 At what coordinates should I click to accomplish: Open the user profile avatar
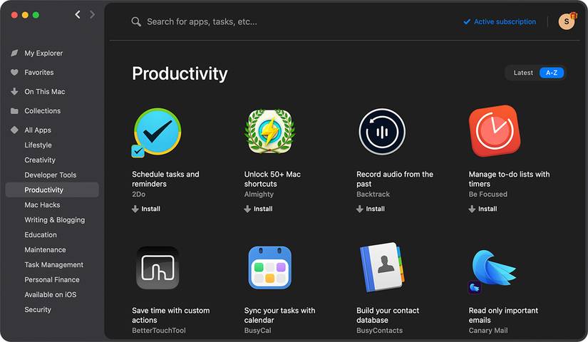(x=567, y=21)
